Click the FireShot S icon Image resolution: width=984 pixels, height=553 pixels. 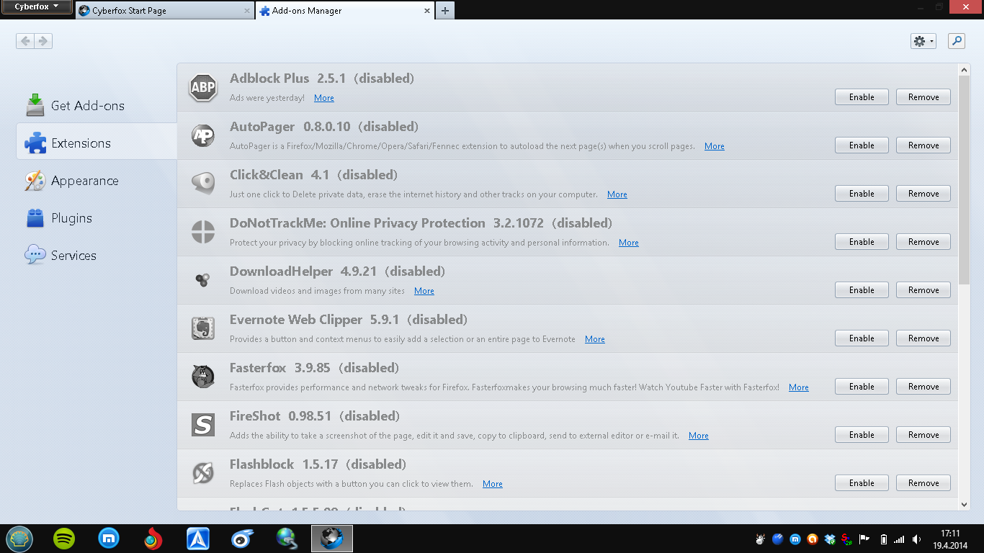pos(202,425)
